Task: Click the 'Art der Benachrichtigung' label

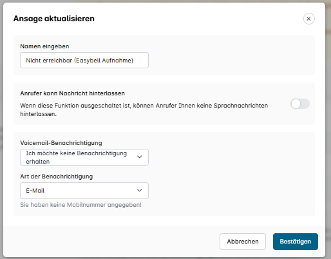Action: point(57,177)
